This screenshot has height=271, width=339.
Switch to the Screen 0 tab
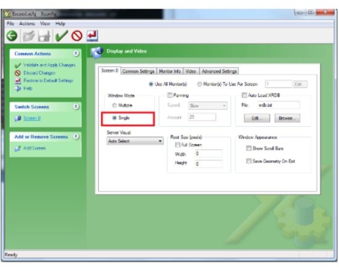pos(110,71)
